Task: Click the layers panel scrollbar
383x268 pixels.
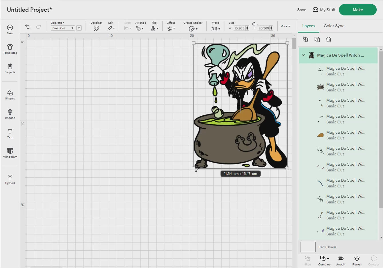Action: click(381, 130)
